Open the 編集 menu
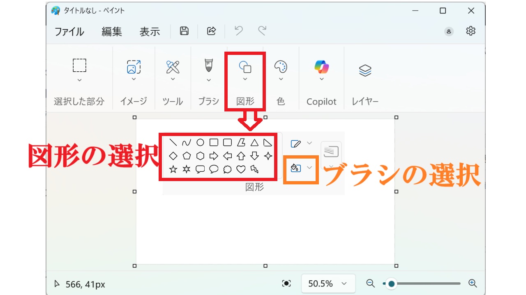526x295 pixels. (112, 32)
